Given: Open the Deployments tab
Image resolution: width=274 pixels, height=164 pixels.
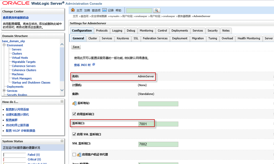Looking at the screenshot, I should 180,31.
